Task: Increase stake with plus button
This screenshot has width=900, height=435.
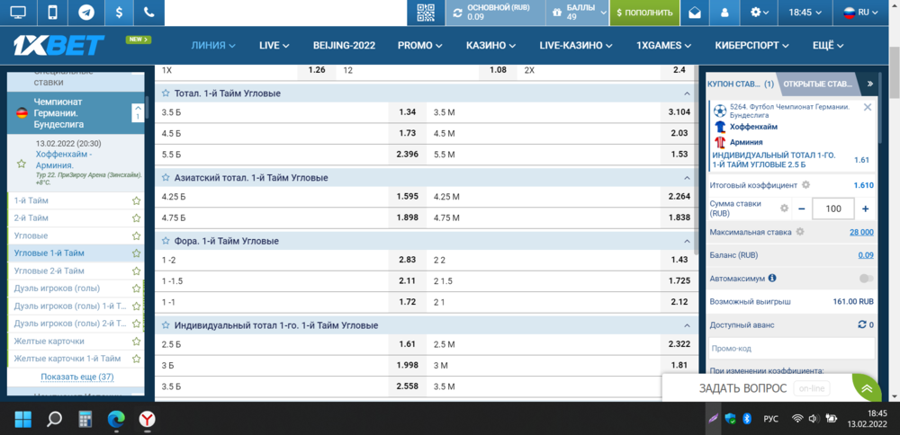Action: (x=866, y=209)
